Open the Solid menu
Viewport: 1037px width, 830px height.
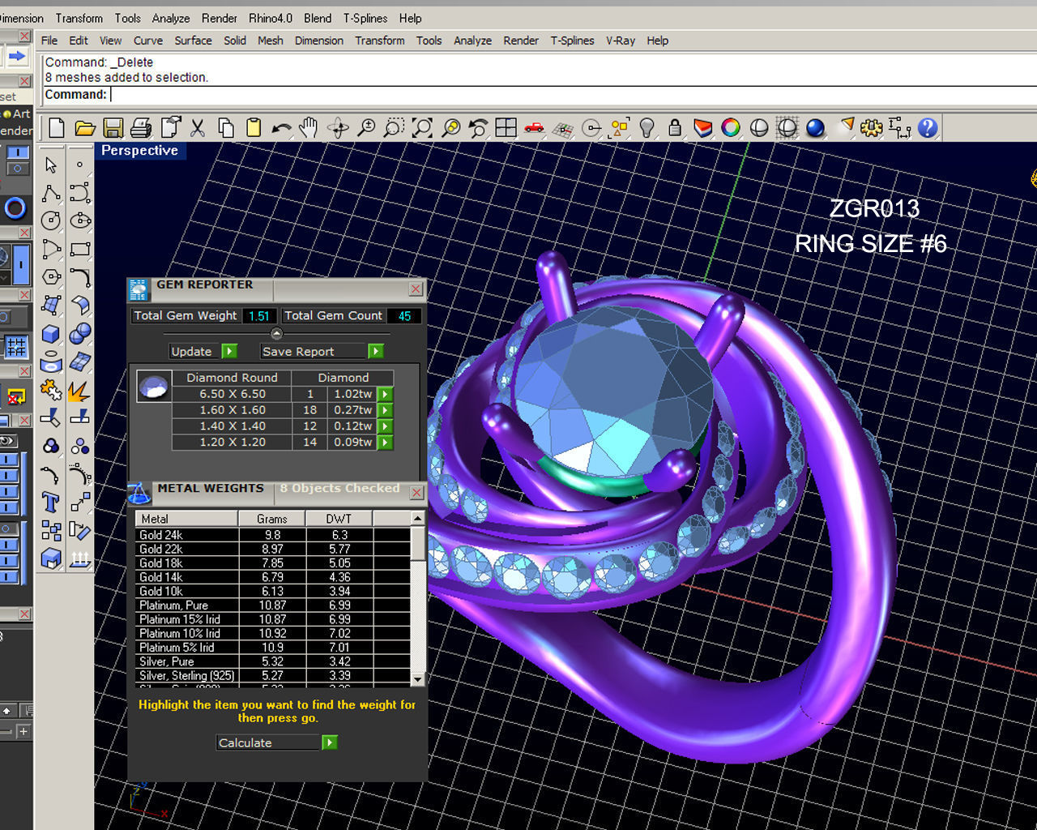(235, 41)
